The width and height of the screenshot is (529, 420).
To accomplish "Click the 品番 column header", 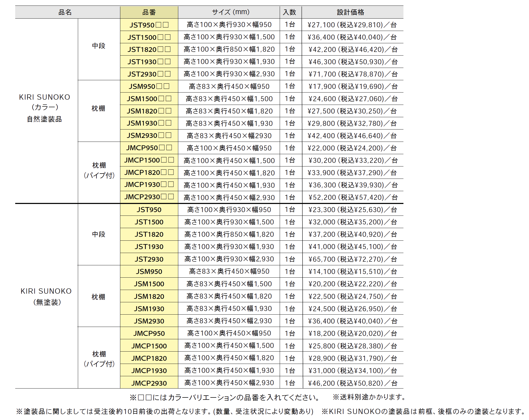I will [149, 12].
